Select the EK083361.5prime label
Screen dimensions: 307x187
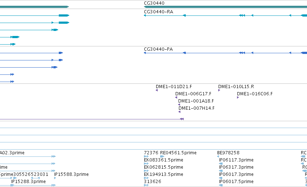point(163,160)
